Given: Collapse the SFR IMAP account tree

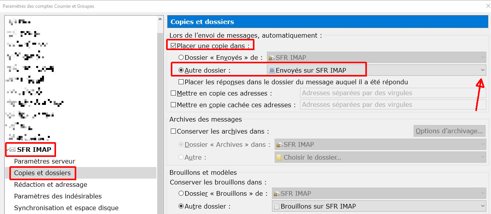Looking at the screenshot, I should click(x=7, y=150).
